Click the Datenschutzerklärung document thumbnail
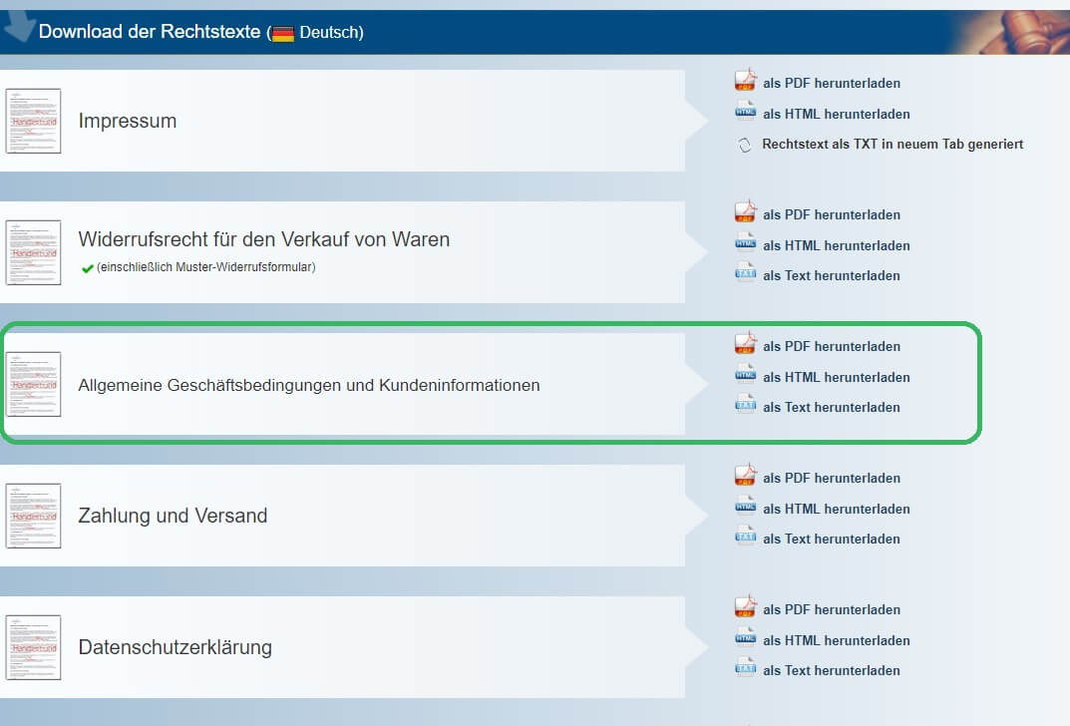Image resolution: width=1070 pixels, height=726 pixels. tap(34, 647)
